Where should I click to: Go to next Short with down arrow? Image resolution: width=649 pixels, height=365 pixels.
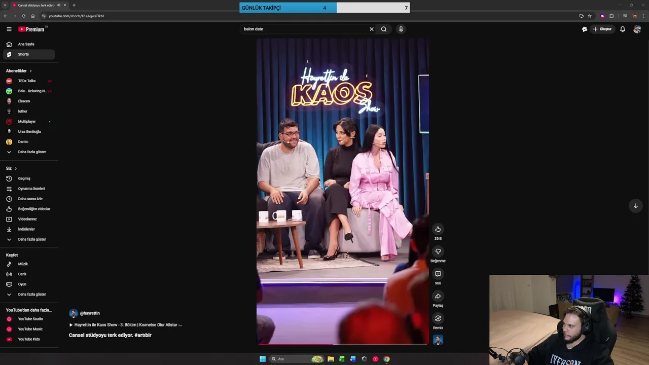point(636,206)
